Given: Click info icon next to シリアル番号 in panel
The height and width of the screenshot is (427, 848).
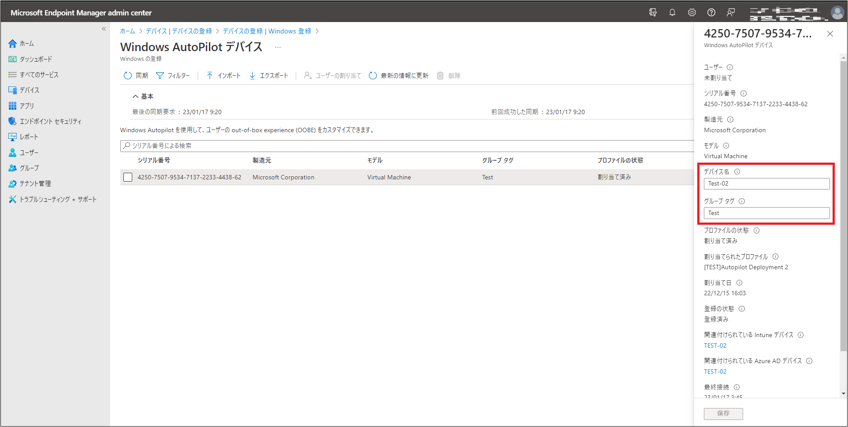Looking at the screenshot, I should pyautogui.click(x=744, y=93).
